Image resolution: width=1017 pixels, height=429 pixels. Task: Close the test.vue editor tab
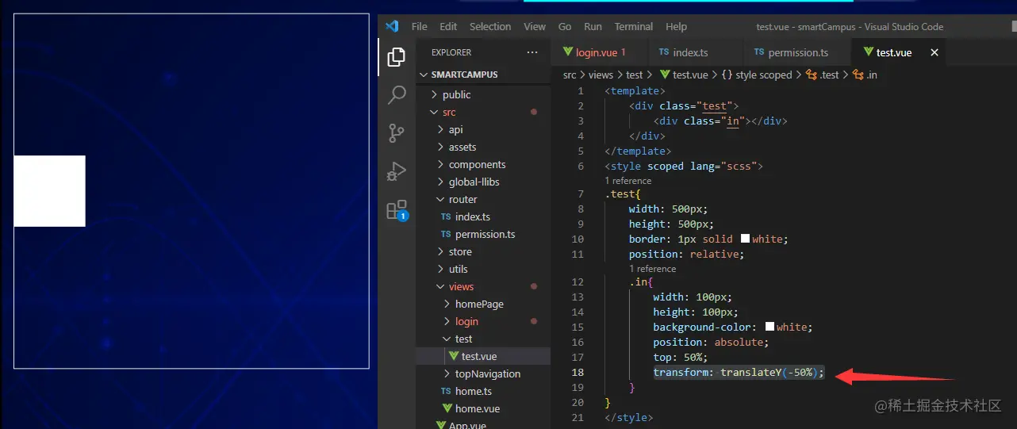[934, 52]
